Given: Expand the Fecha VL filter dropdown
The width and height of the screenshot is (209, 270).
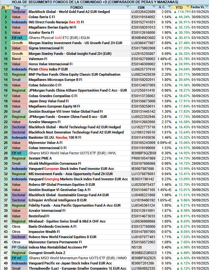Looking at the screenshot, I should pos(207,7).
